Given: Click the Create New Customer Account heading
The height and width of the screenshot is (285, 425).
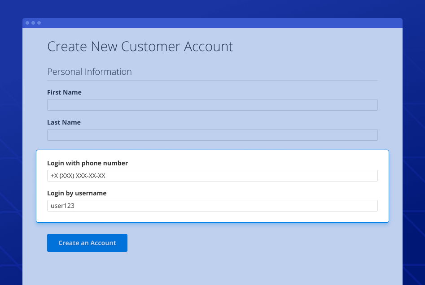Looking at the screenshot, I should coord(140,47).
